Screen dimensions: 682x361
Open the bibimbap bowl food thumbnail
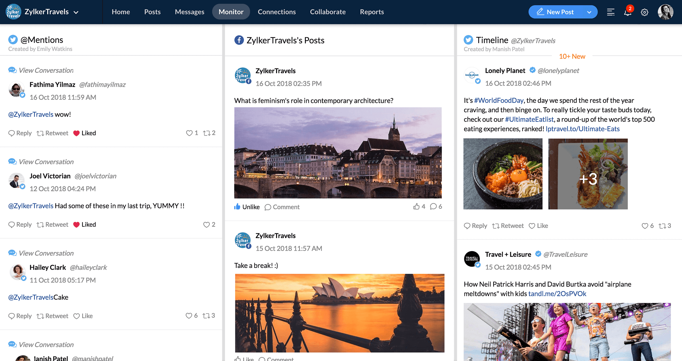503,174
